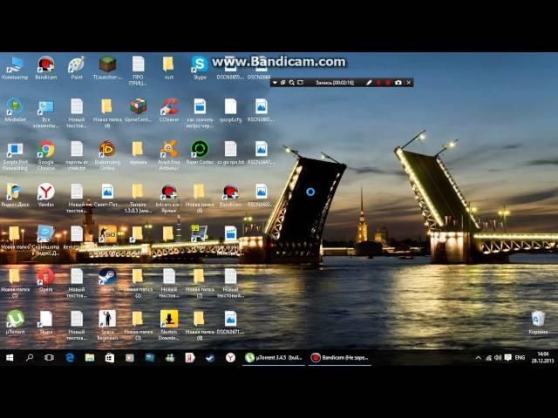The width and height of the screenshot is (558, 418).
Task: Select the Корзина recycle bin icon
Action: tap(538, 322)
